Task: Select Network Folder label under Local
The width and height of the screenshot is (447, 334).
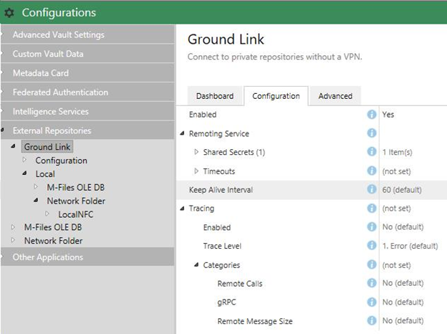Action: point(76,201)
